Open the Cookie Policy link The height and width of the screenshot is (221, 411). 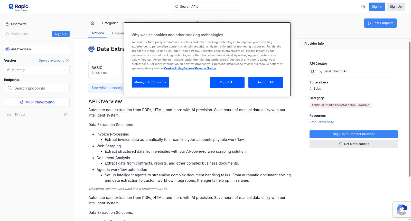tap(174, 69)
